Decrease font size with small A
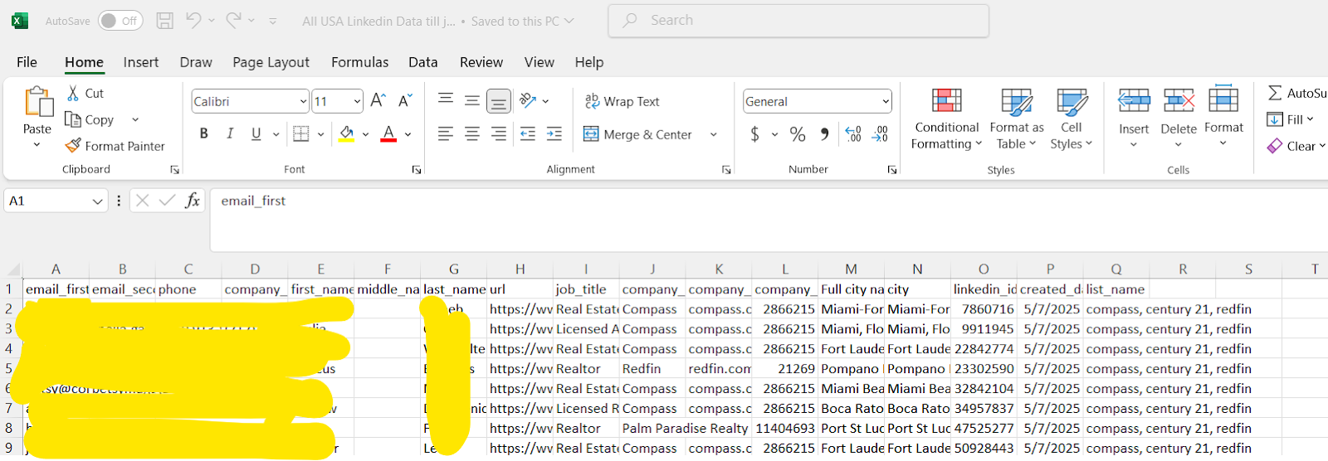This screenshot has width=1328, height=461. pos(405,100)
